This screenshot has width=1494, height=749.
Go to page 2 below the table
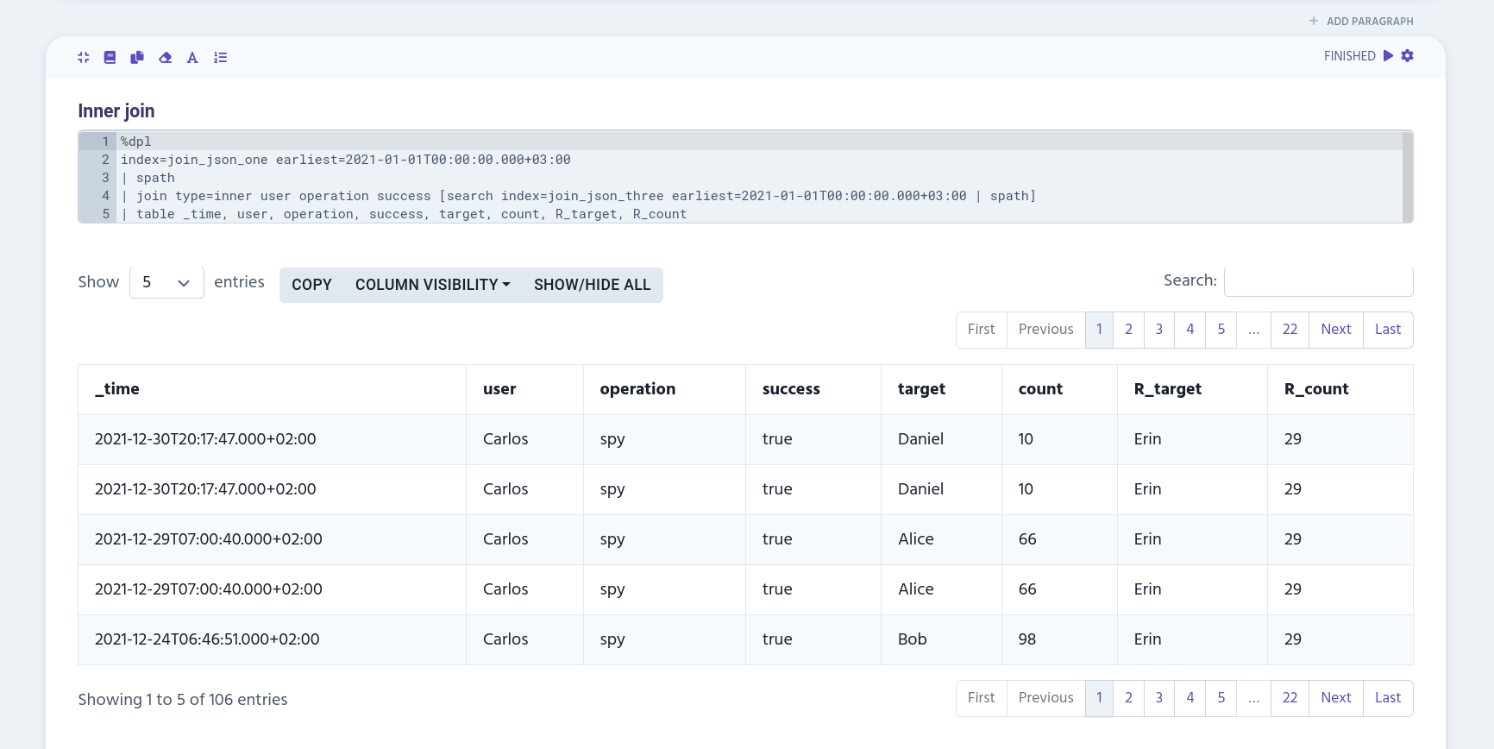(1128, 698)
